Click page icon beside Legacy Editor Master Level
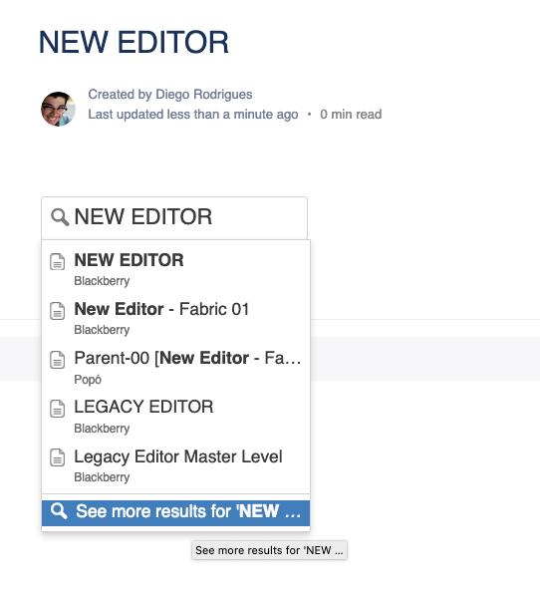Screen dimensions: 540x599 coord(57,457)
